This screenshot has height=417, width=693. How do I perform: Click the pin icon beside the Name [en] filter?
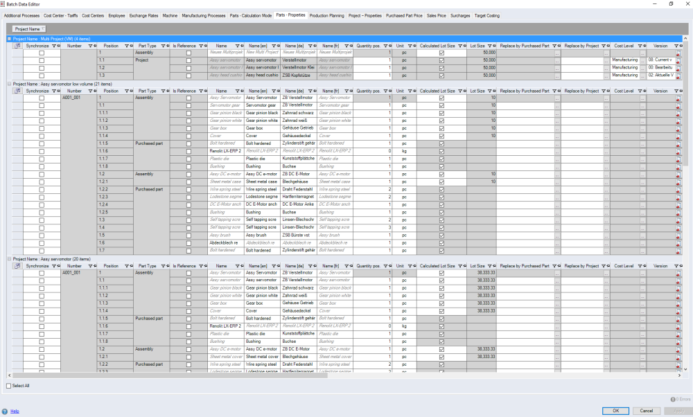pyautogui.click(x=279, y=45)
